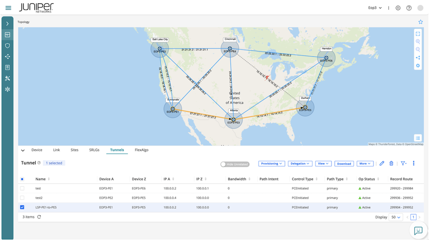This screenshot has width=430, height=241.
Task: Switch to the SRLGs tab
Action: pyautogui.click(x=94, y=150)
